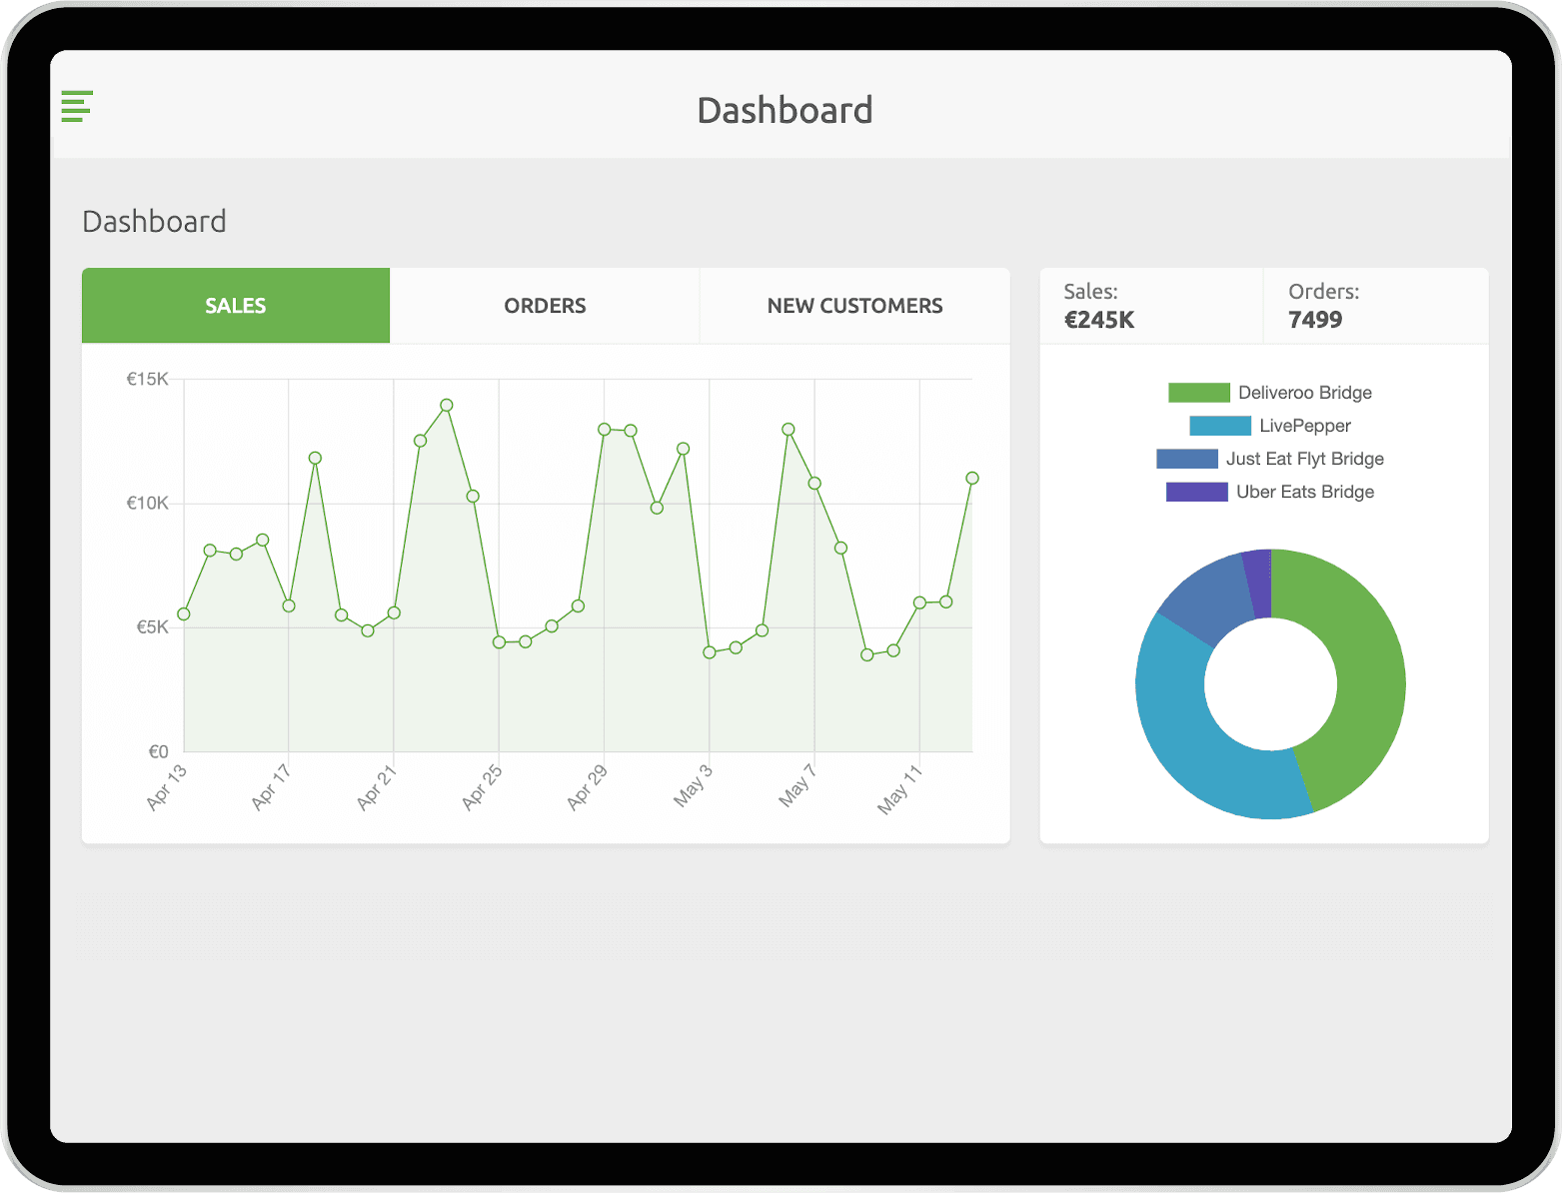Click the purple Uber Eats Bridge swatch
1562x1193 pixels.
pyautogui.click(x=1196, y=492)
